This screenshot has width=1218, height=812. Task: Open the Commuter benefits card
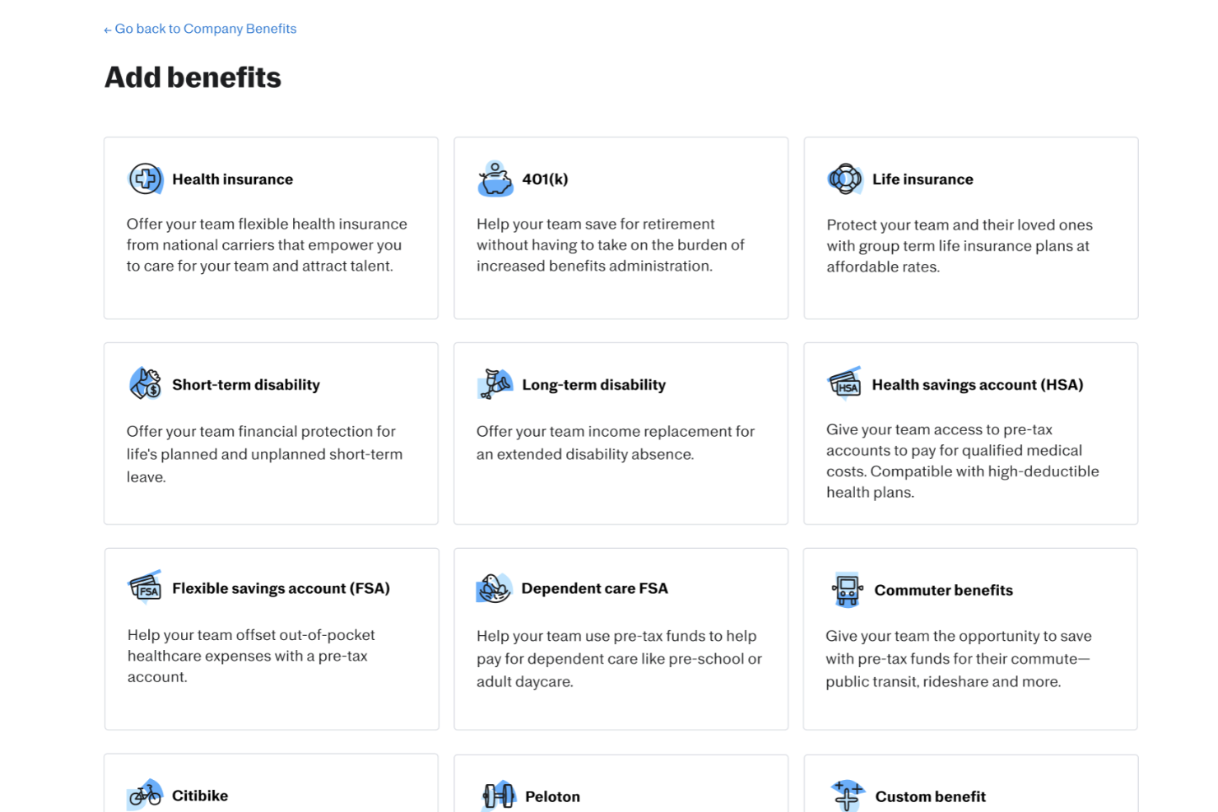click(970, 638)
